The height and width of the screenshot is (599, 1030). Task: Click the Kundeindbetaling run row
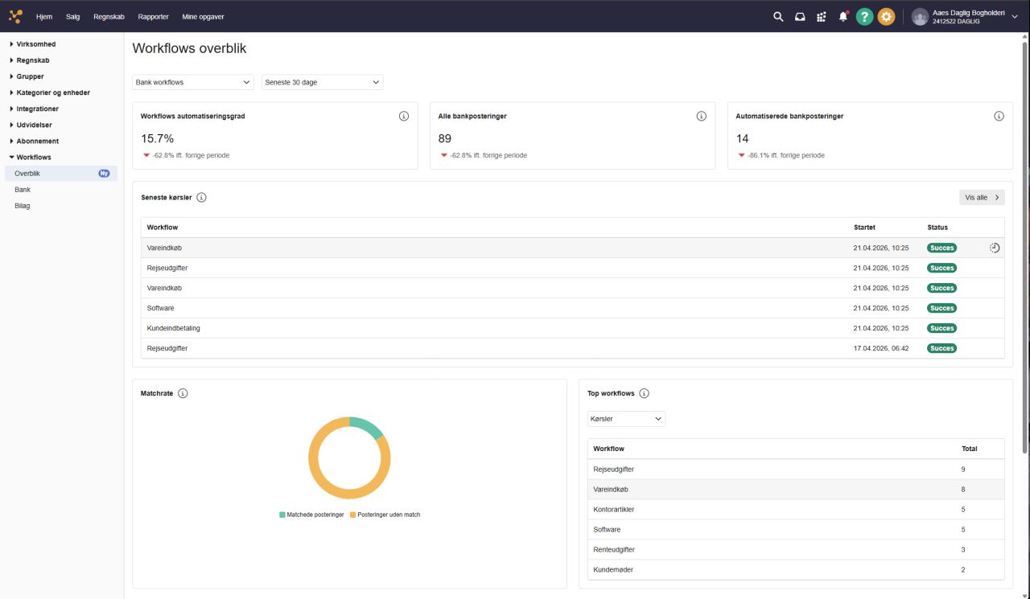click(572, 328)
